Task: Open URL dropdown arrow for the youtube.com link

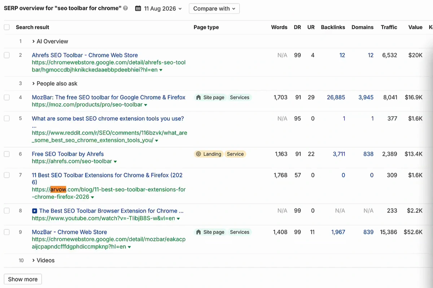Action: click(x=178, y=219)
